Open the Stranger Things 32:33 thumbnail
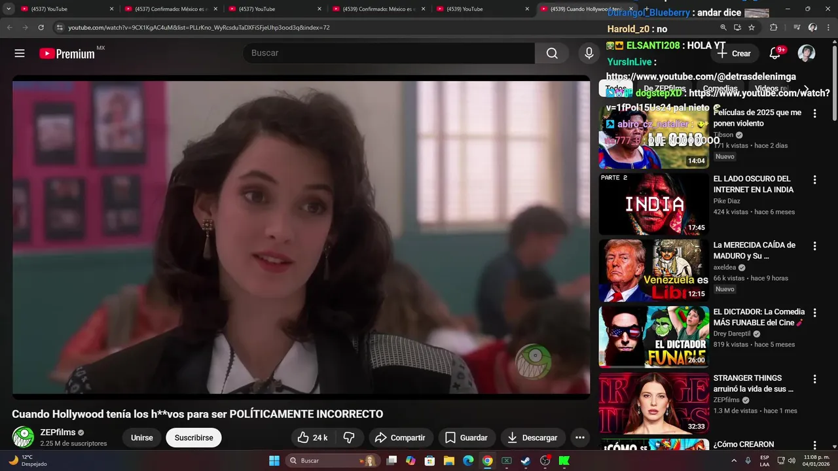Image resolution: width=838 pixels, height=471 pixels. 653,403
